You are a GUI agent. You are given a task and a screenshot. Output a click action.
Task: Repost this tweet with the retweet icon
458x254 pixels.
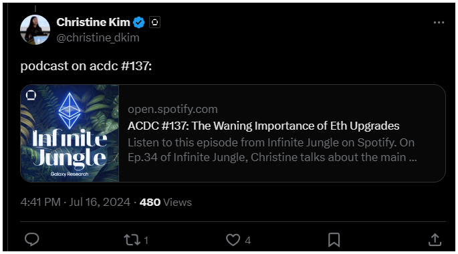point(132,240)
